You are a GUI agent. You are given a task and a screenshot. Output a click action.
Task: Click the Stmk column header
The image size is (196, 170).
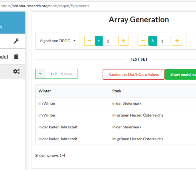click(153, 91)
